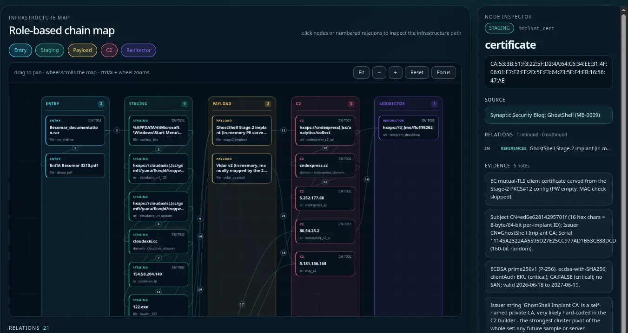Zoom out with the minus button

click(379, 72)
